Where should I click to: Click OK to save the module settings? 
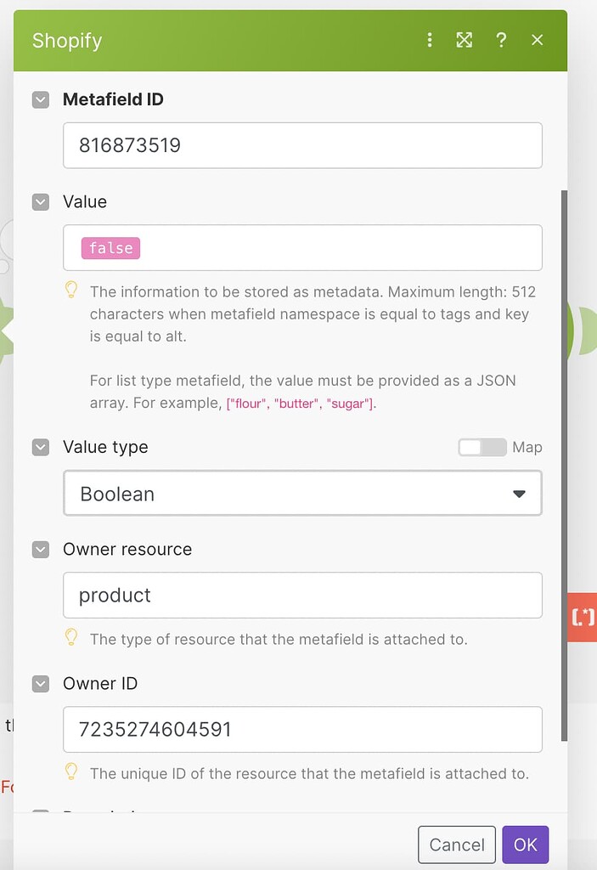click(x=525, y=845)
